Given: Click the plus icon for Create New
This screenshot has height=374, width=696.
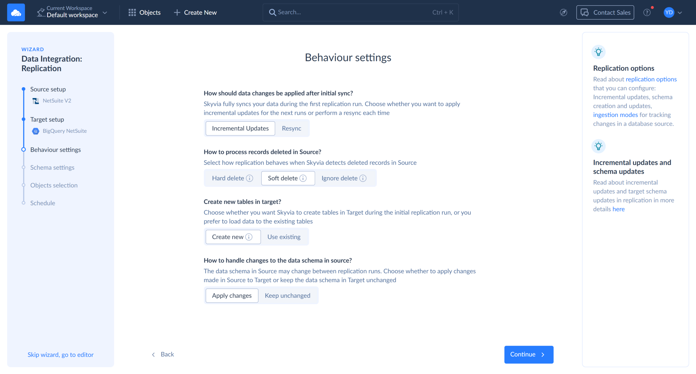Looking at the screenshot, I should tap(177, 12).
